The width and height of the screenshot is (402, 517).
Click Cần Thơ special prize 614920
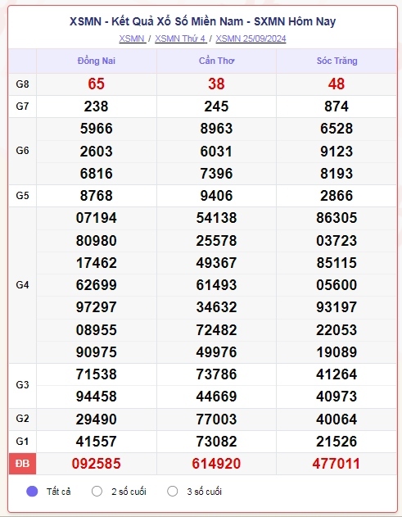pyautogui.click(x=216, y=464)
